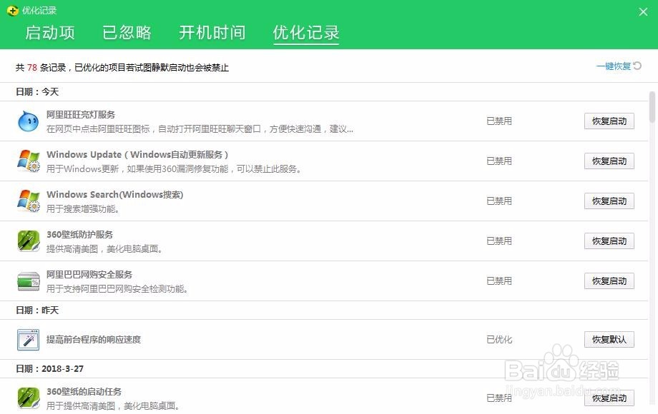Restore startup for Windows Search
The height and width of the screenshot is (414, 658).
(x=609, y=201)
